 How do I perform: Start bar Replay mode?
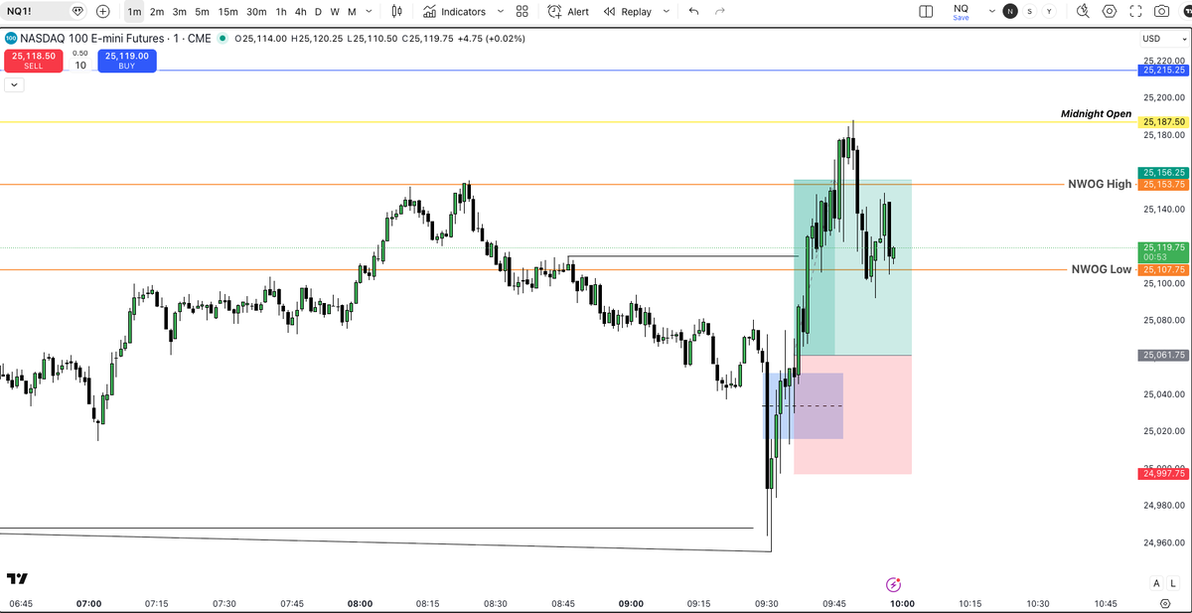629,12
